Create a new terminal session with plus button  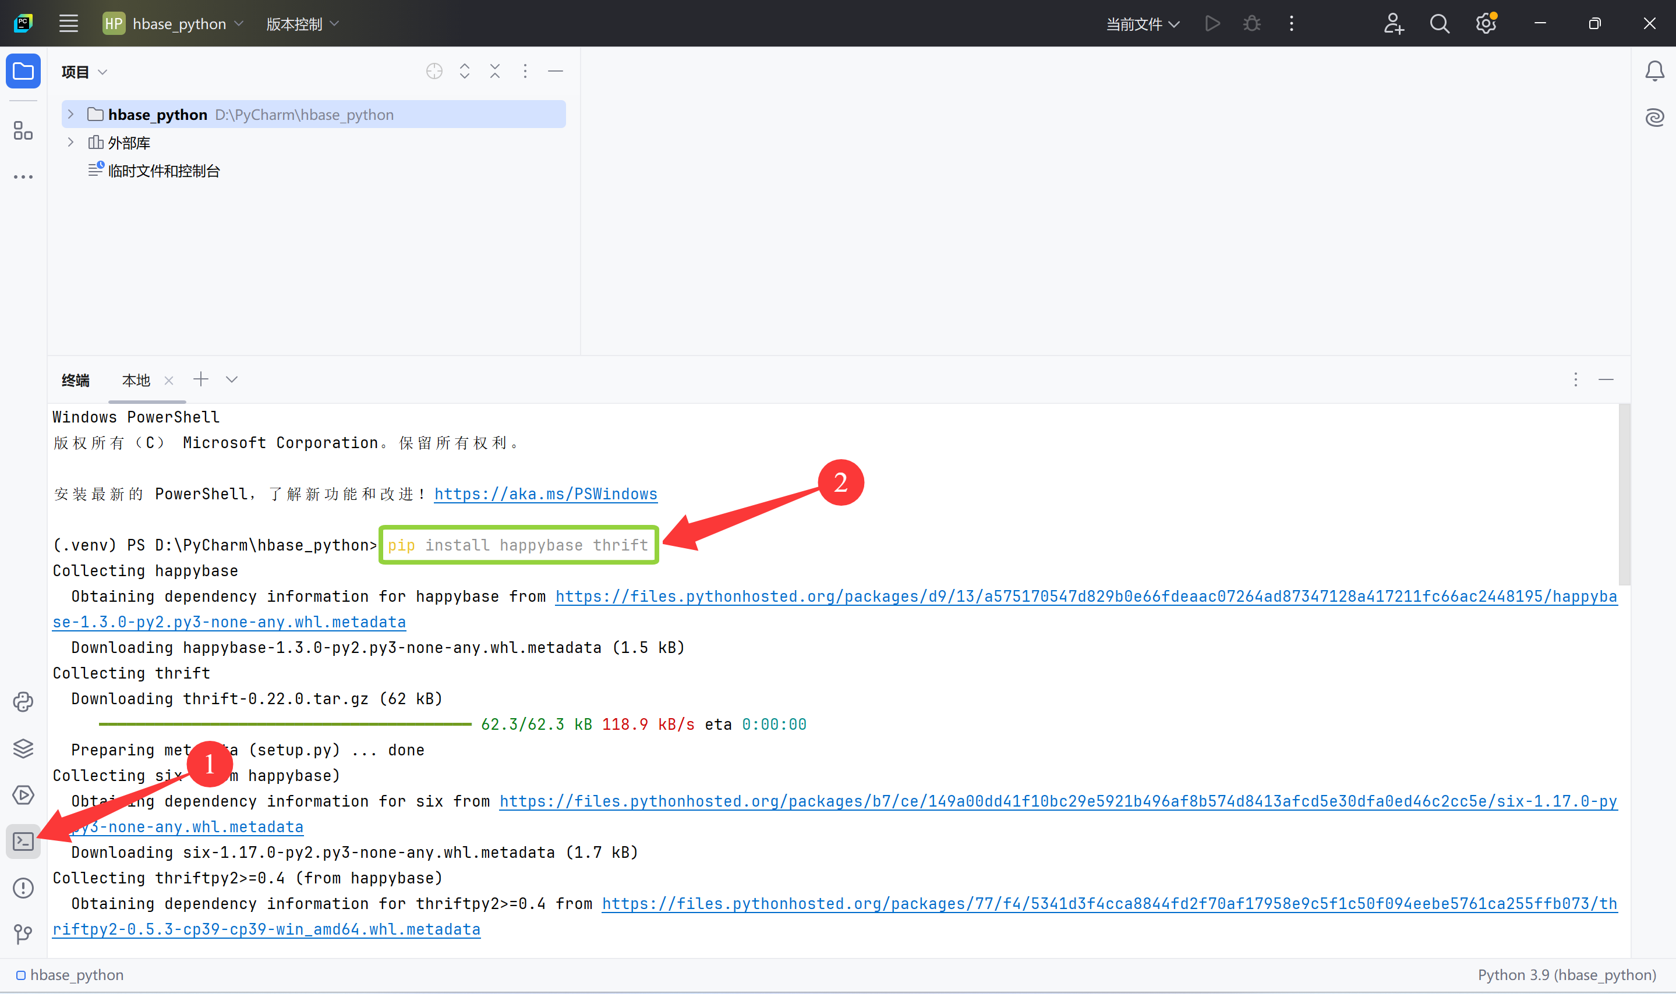[200, 379]
